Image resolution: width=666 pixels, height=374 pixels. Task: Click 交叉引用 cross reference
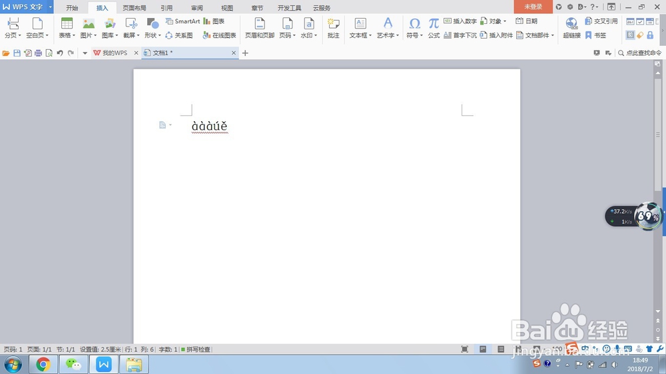pos(601,21)
